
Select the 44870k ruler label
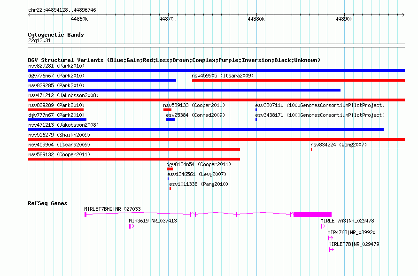[x=168, y=19]
